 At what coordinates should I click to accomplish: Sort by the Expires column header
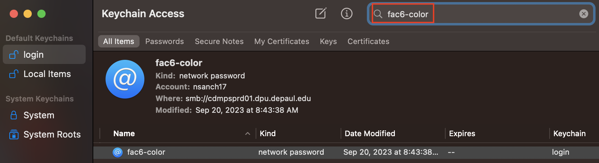pos(462,133)
